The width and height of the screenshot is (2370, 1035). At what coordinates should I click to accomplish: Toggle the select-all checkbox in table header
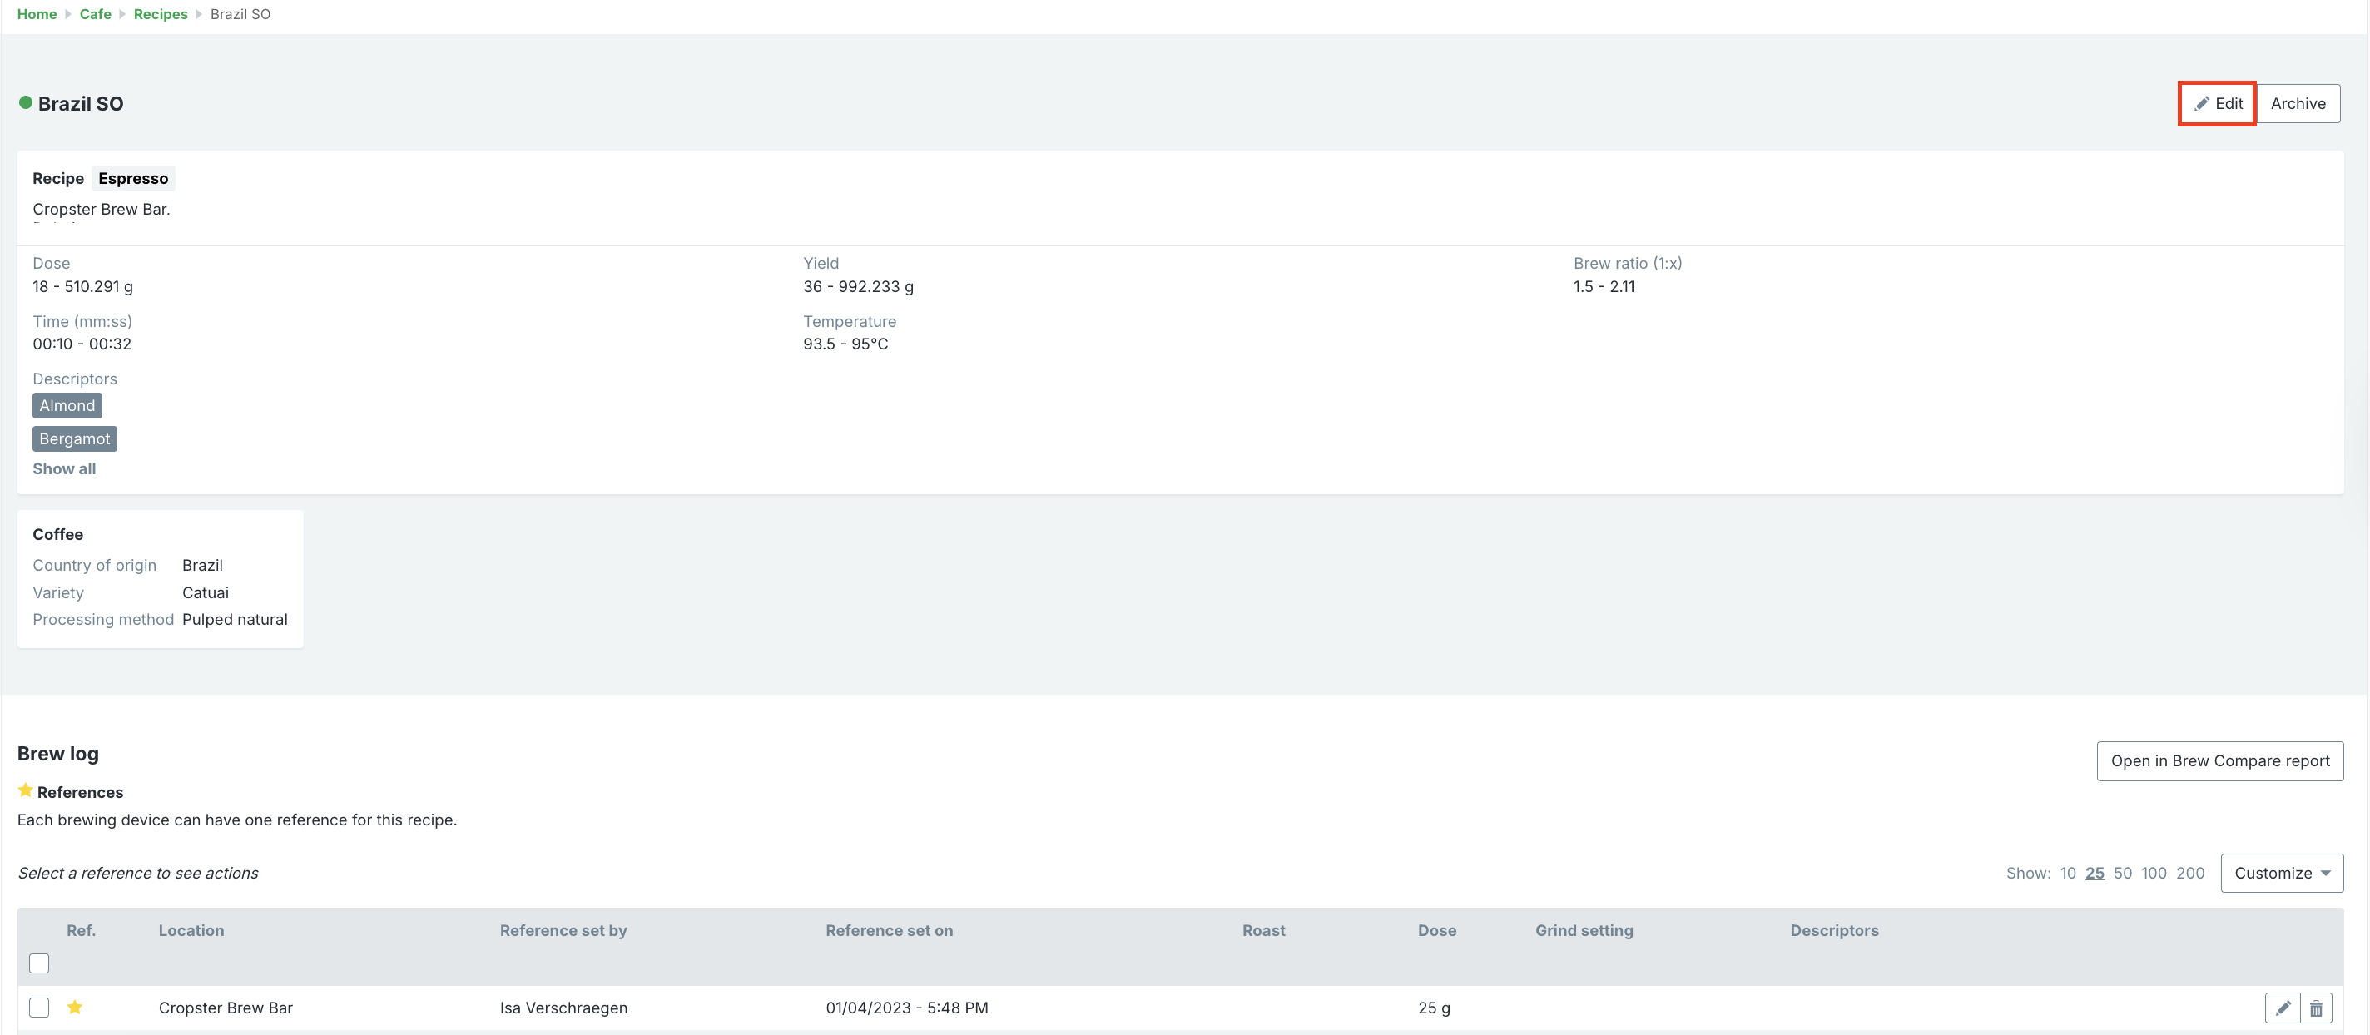coord(38,963)
